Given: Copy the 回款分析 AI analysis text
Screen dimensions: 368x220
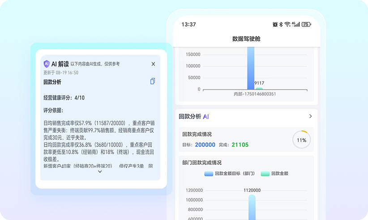Looking at the screenshot, I should (x=153, y=81).
